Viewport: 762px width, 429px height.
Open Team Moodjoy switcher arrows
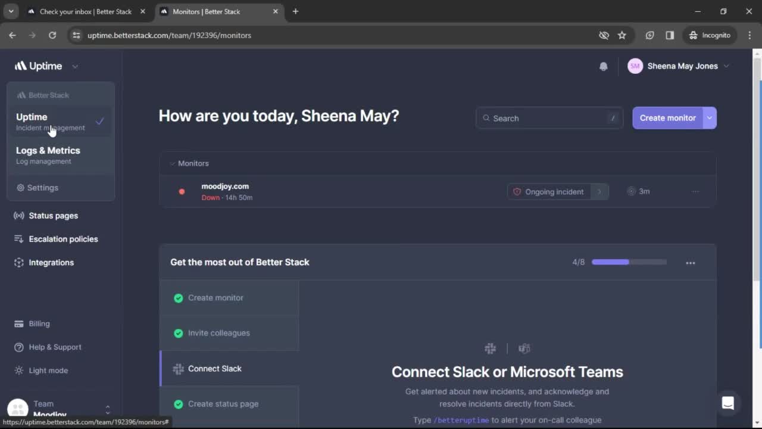[x=108, y=409]
